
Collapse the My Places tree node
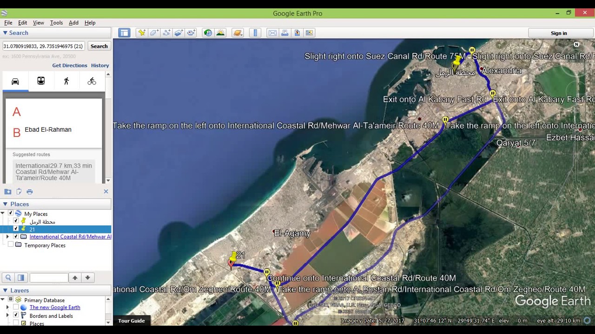point(3,213)
